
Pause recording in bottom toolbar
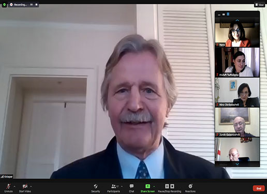pyautogui.click(x=167, y=186)
